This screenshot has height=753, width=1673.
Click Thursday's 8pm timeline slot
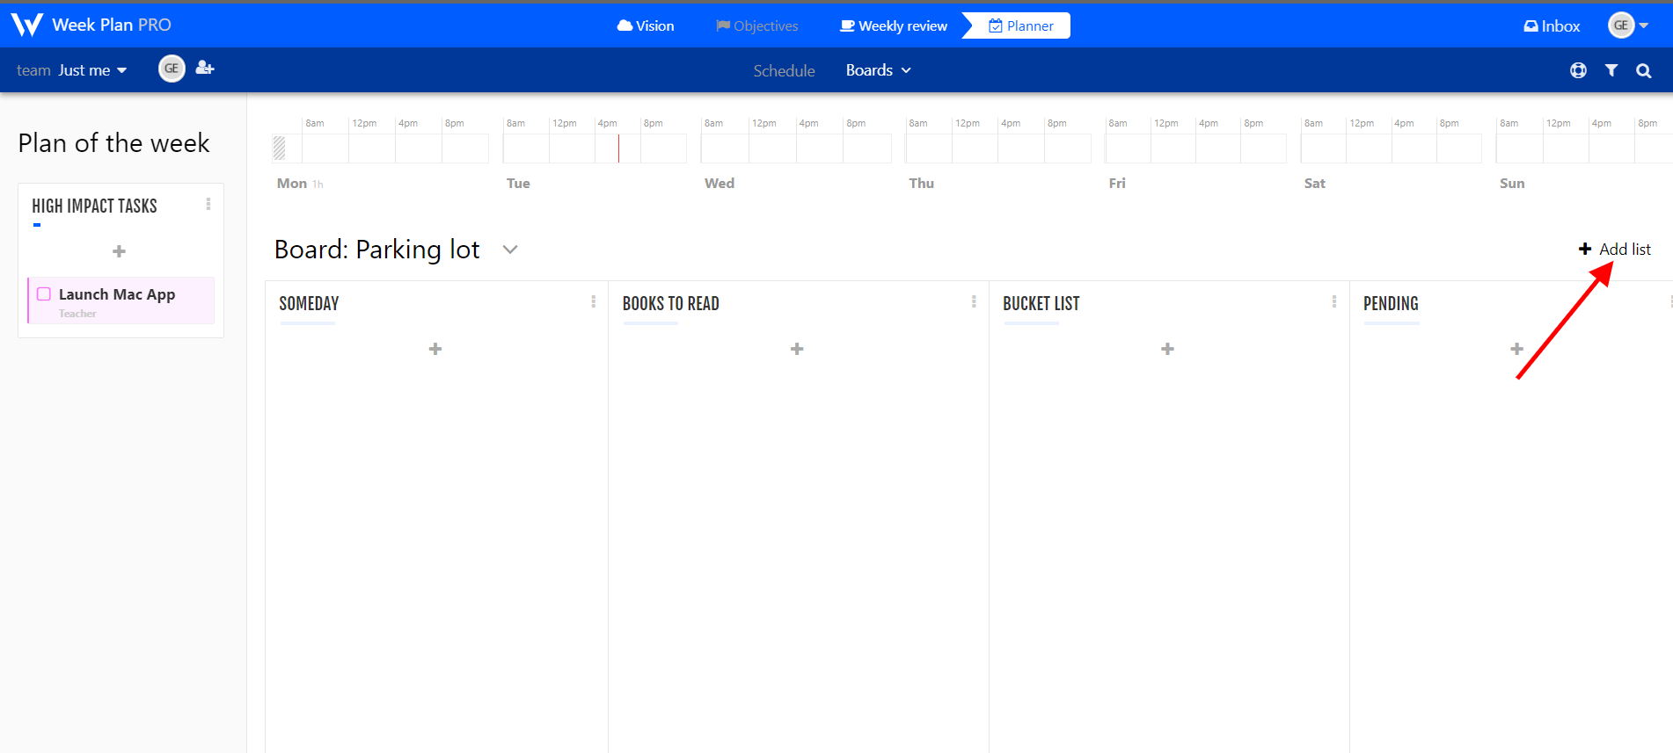click(1068, 148)
